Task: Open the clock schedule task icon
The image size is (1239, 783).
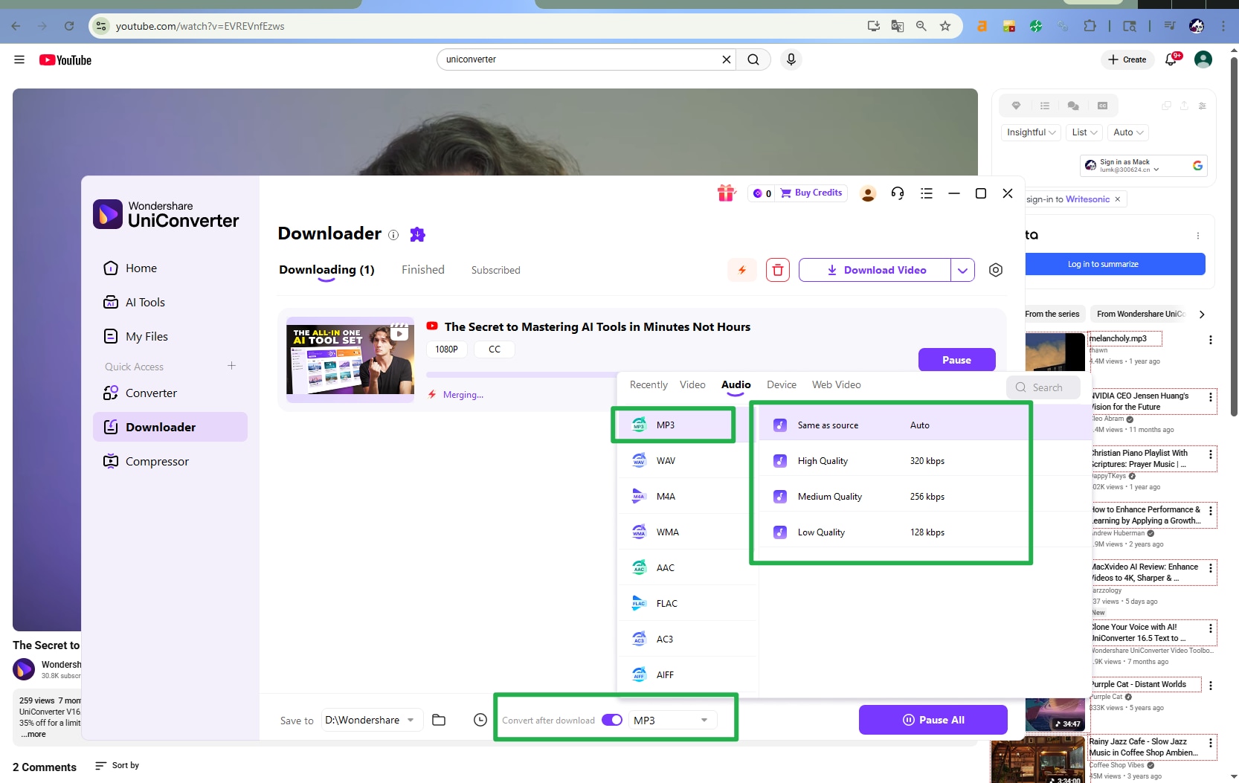Action: [480, 720]
